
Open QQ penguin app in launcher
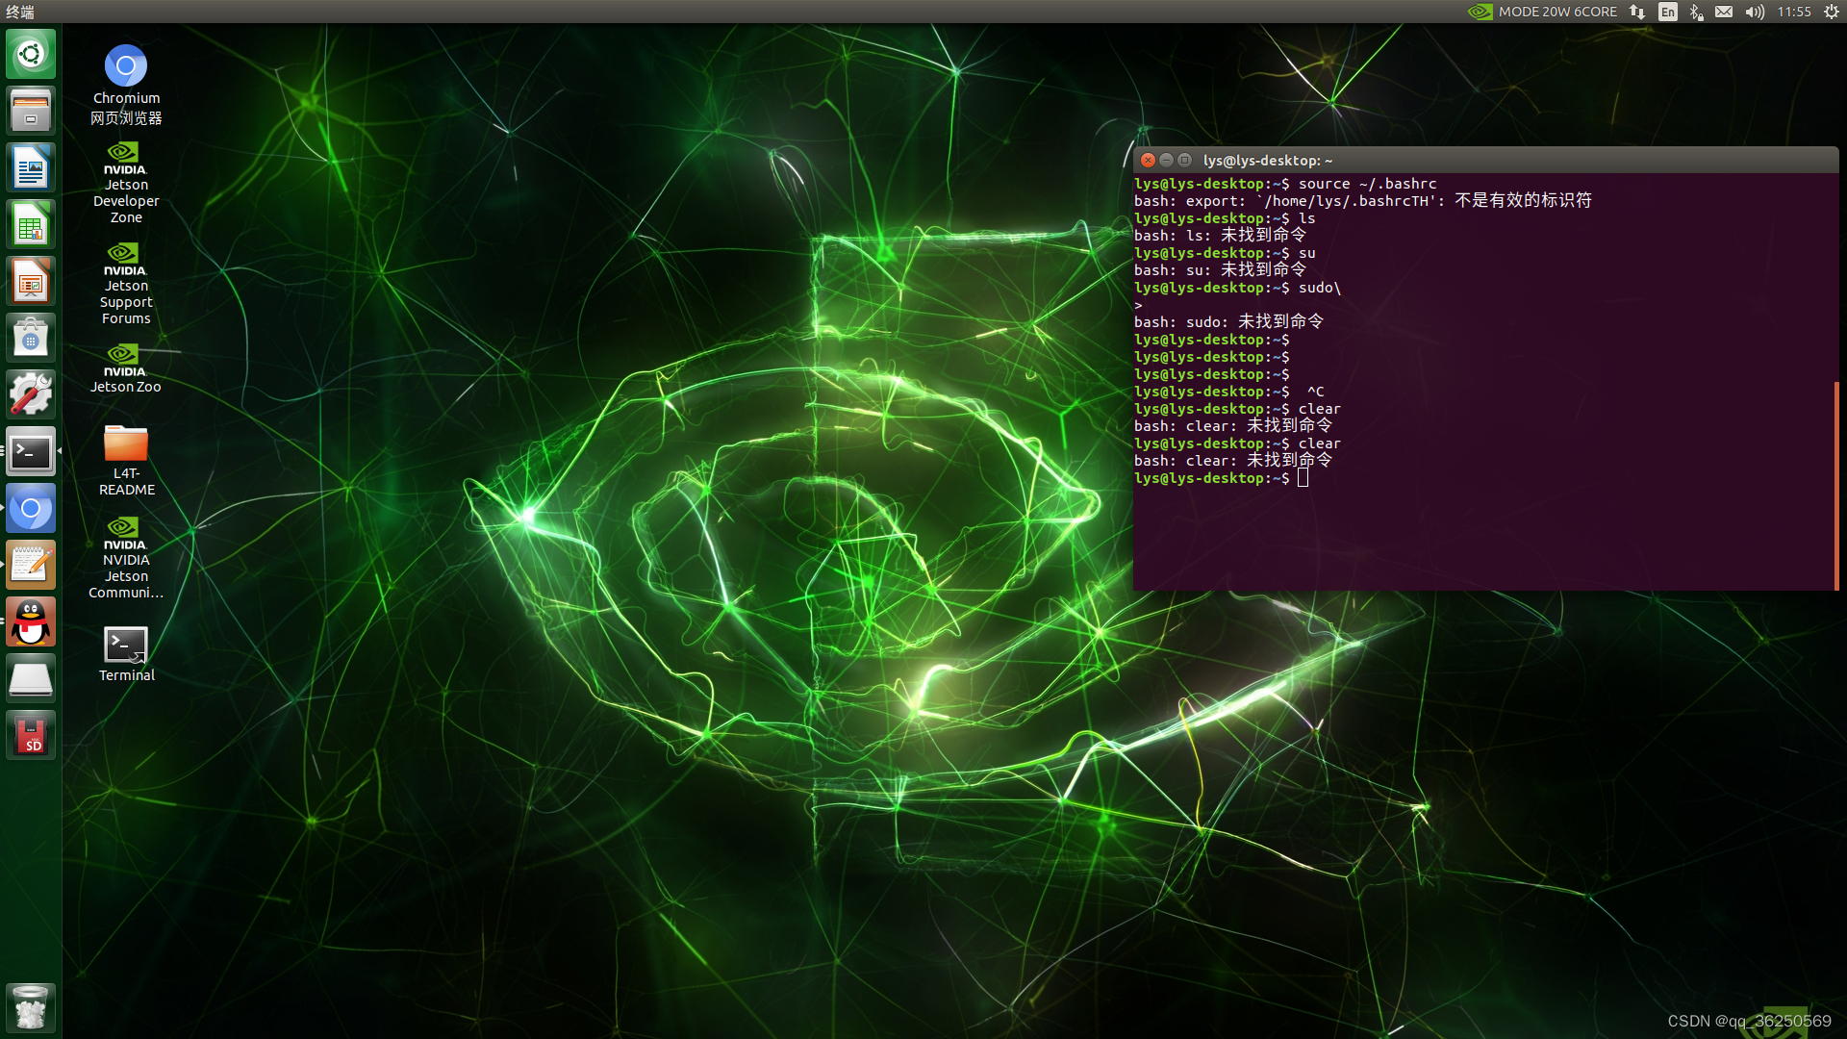coord(31,622)
